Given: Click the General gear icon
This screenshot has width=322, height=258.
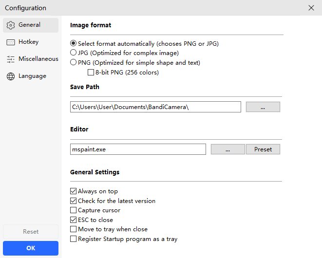Looking at the screenshot, I should pos(11,25).
